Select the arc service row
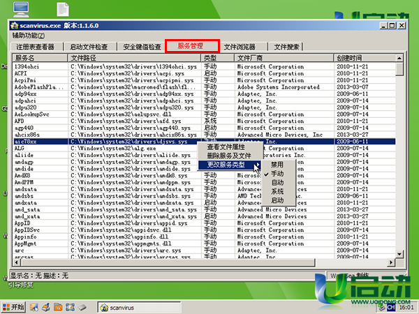419x314 pixels. coord(205,251)
